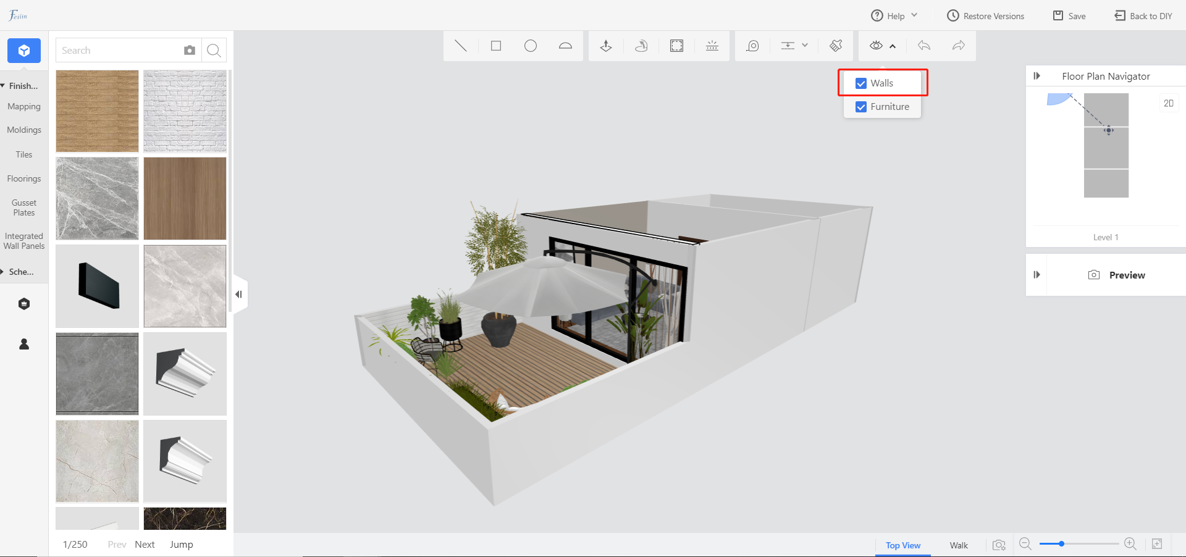This screenshot has height=557, width=1186.
Task: Select the wood plank material thumbnail
Action: tap(97, 111)
